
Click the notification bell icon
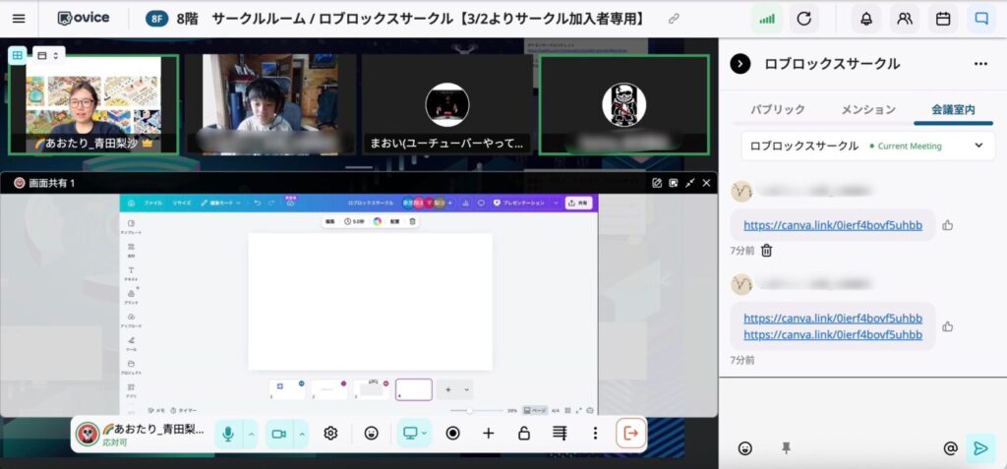(866, 19)
